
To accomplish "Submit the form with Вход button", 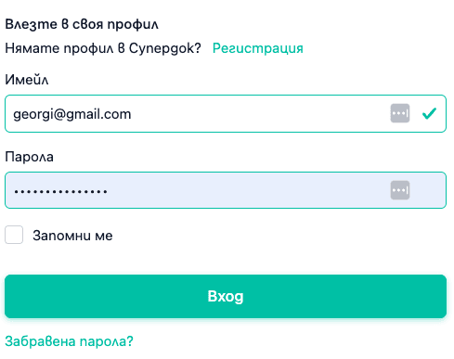I will tap(226, 296).
